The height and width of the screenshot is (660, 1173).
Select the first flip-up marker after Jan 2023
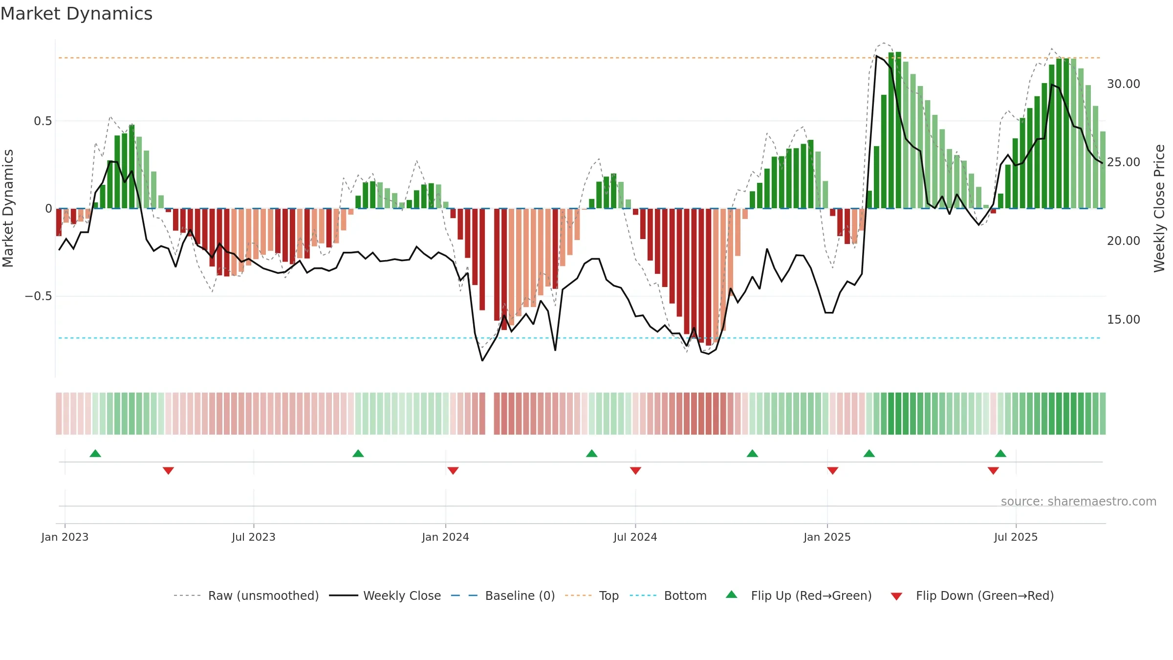[95, 453]
